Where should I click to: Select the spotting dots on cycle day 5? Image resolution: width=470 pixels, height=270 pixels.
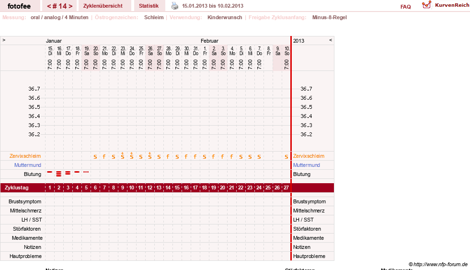click(86, 172)
